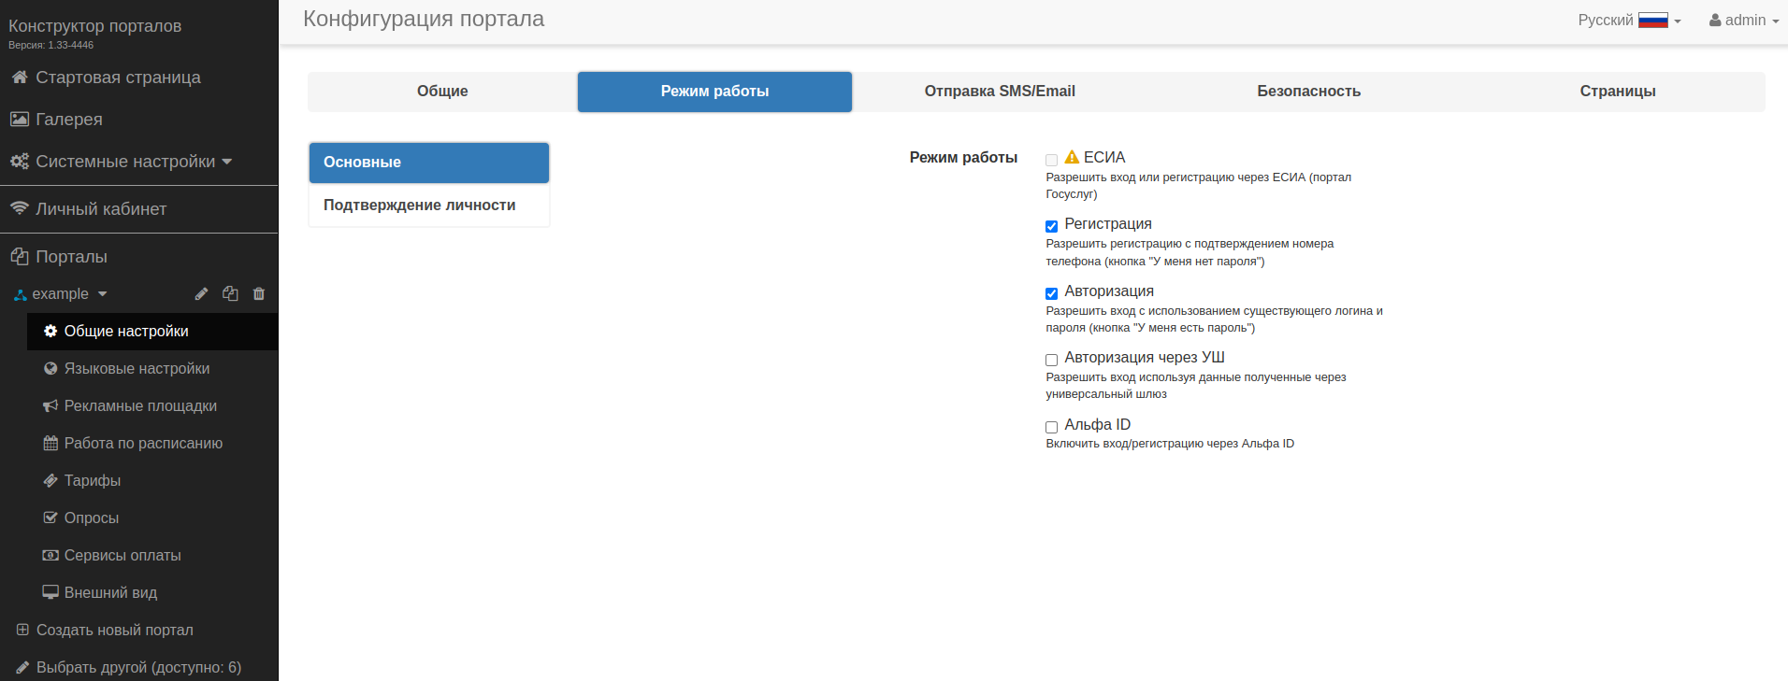Click the calendar icon for Работа по расписанию

(50, 444)
